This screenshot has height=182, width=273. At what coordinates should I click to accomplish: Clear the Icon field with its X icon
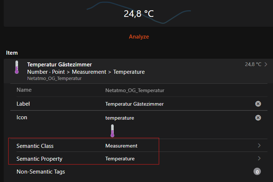pos(258,118)
